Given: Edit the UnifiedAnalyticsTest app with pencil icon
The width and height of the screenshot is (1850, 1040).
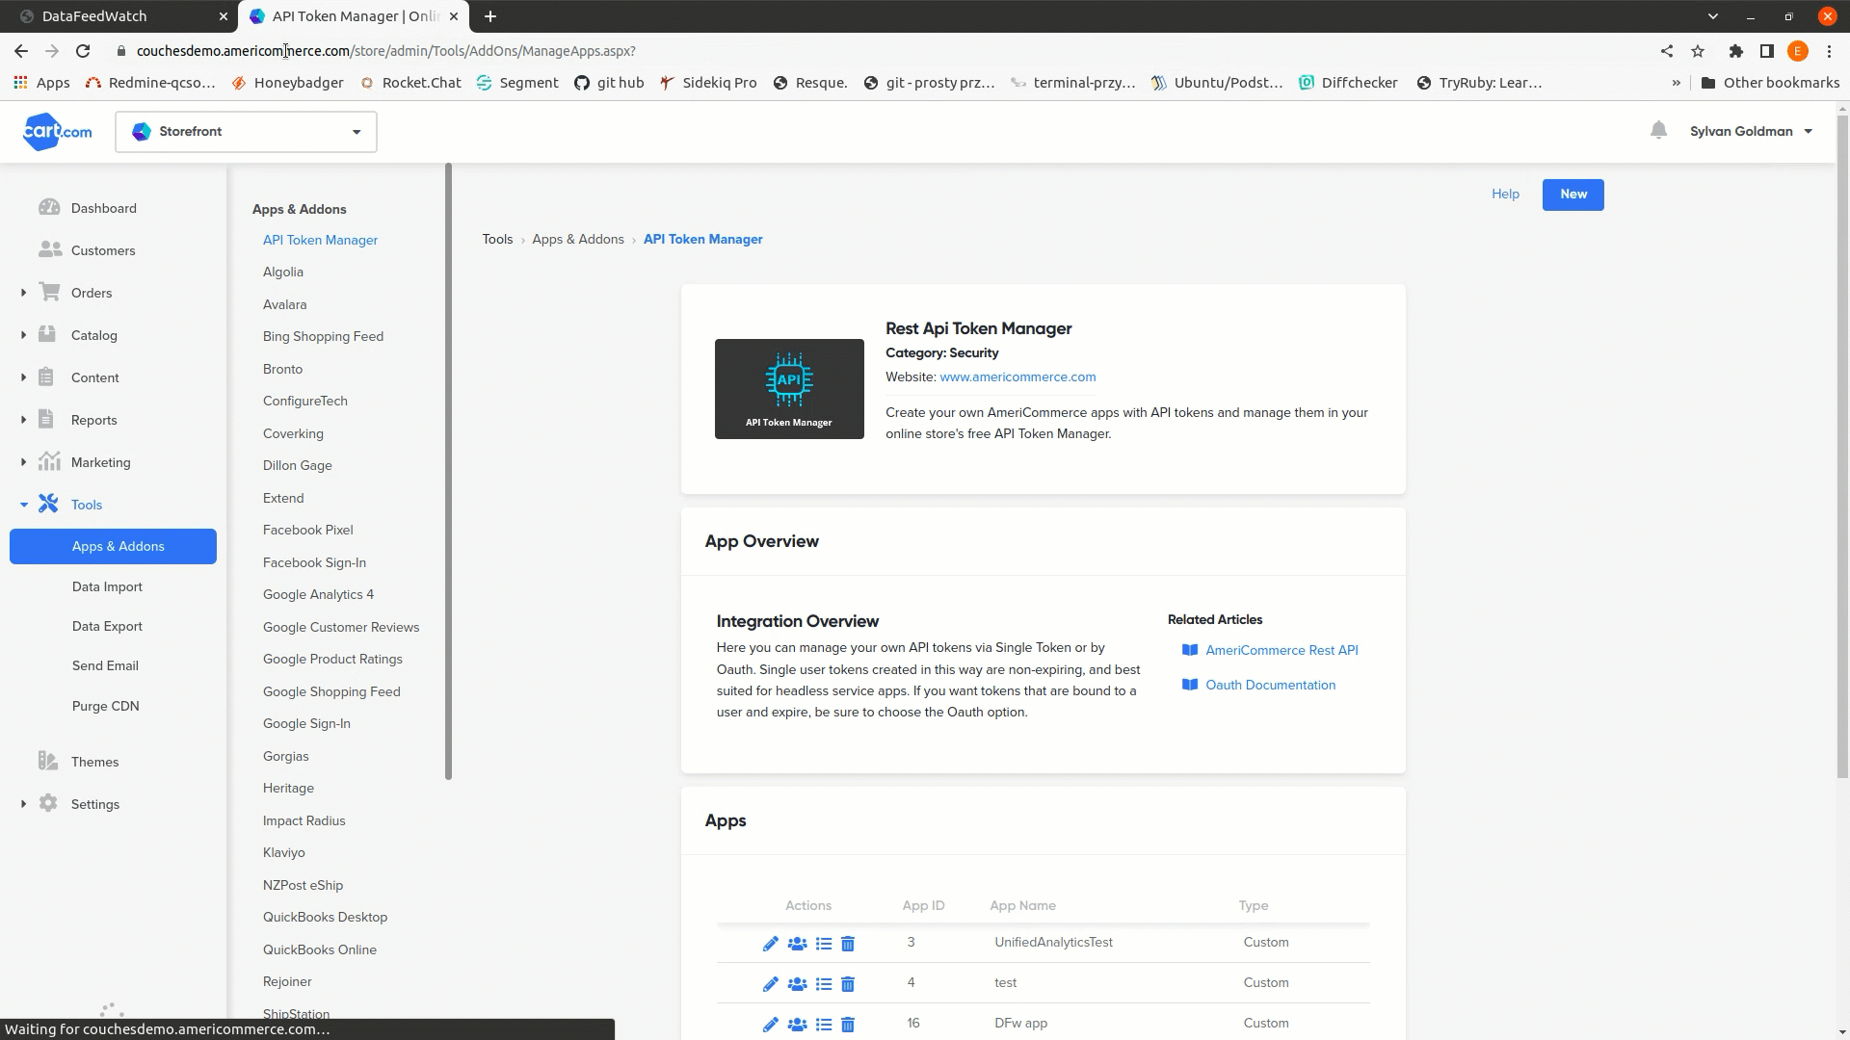Looking at the screenshot, I should tap(770, 944).
